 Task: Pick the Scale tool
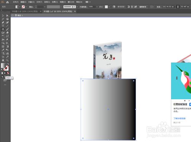(7, 36)
